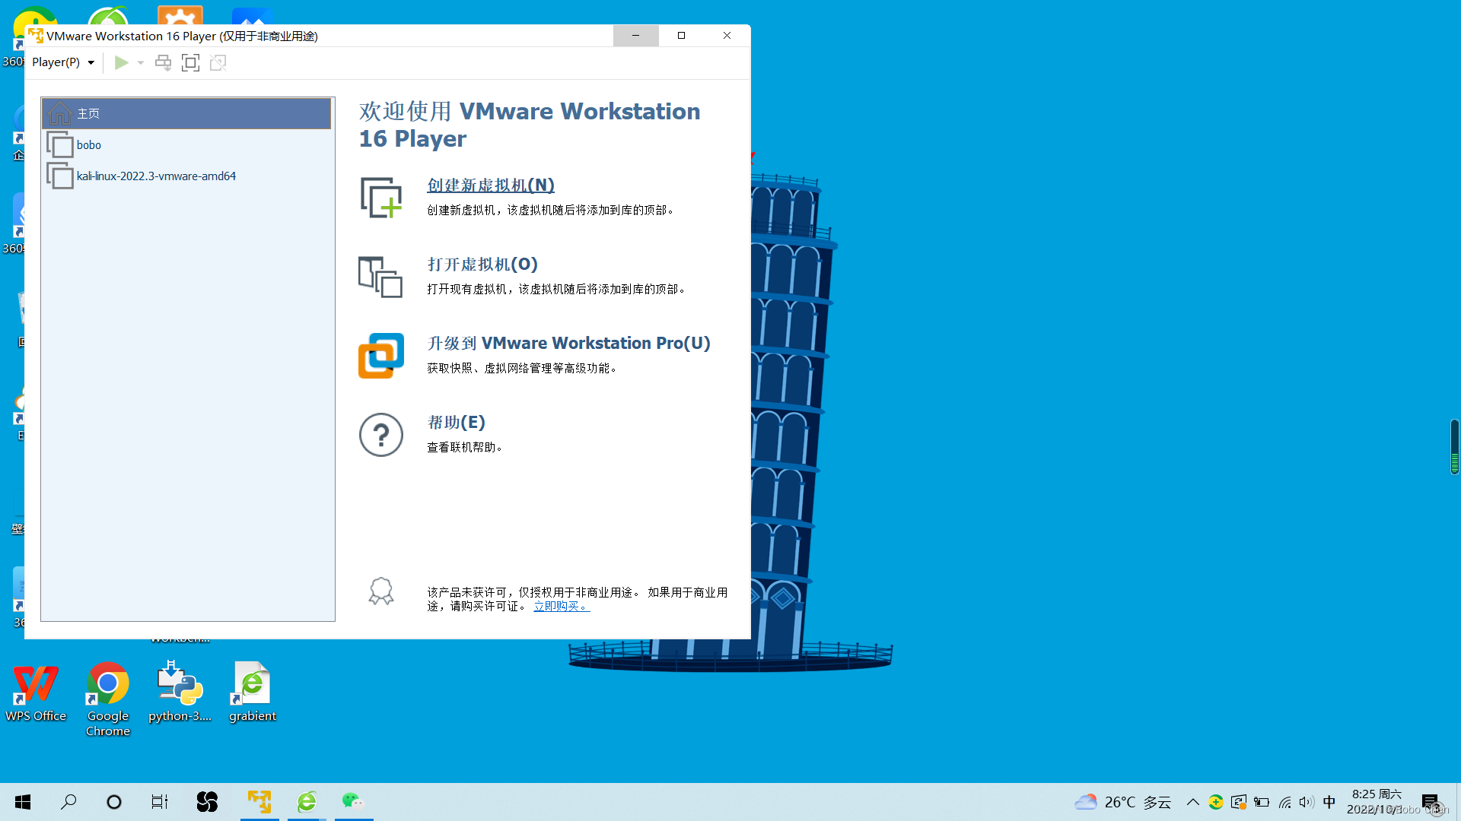1461x821 pixels.
Task: Click the help question mark icon
Action: pos(380,435)
